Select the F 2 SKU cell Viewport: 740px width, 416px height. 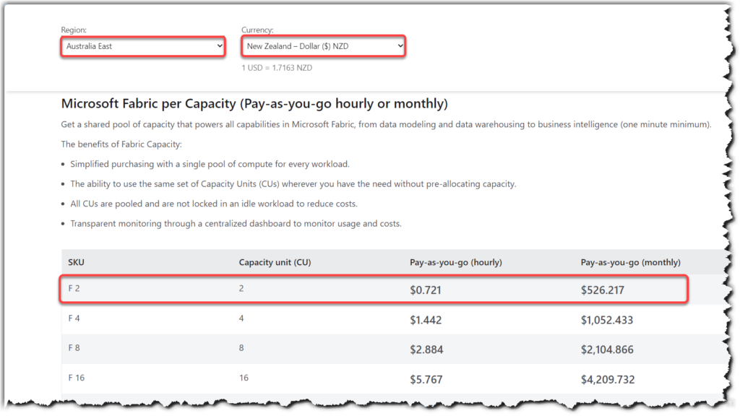coord(74,288)
